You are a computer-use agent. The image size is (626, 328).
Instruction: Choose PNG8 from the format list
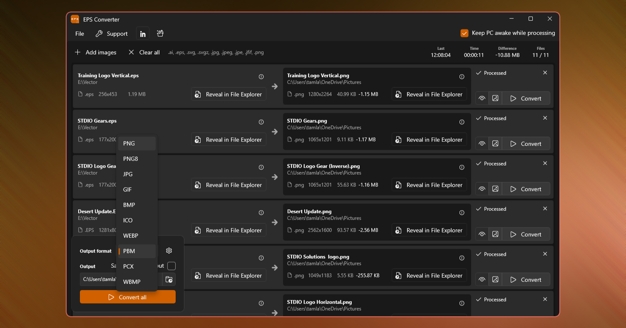(137, 159)
